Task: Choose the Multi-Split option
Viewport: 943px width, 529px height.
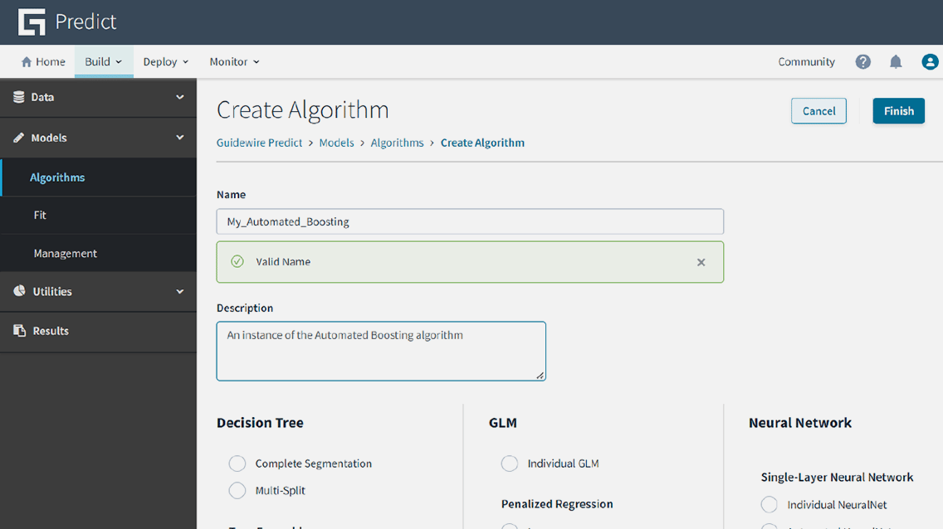Action: tap(237, 490)
